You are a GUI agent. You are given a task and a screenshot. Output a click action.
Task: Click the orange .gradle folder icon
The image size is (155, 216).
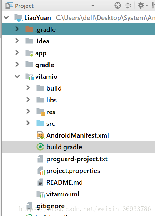point(29,29)
